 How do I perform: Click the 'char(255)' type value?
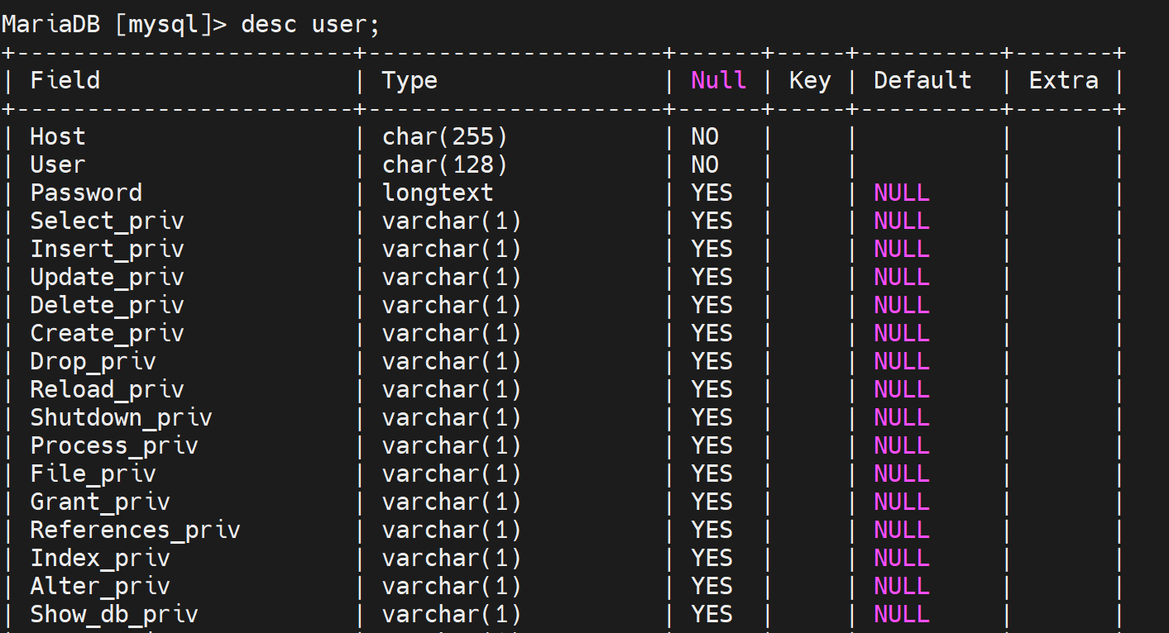point(445,136)
